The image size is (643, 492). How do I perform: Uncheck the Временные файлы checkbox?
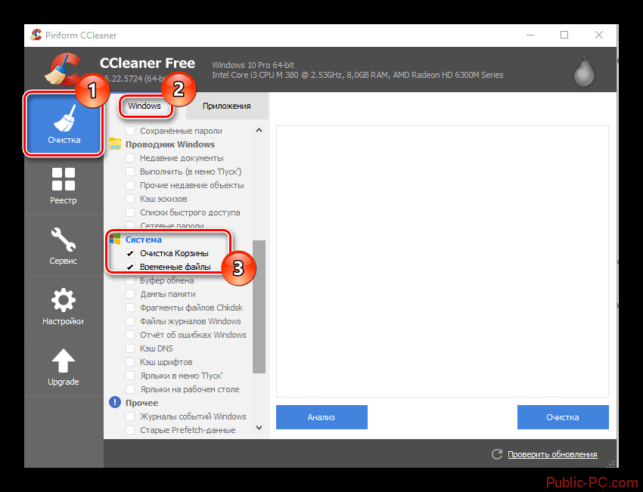(x=130, y=268)
